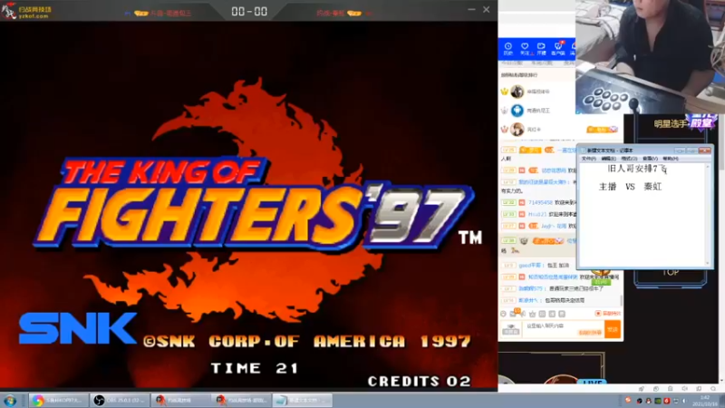Click the chat user name good牛哥
This screenshot has width=725, height=408.
(x=531, y=266)
